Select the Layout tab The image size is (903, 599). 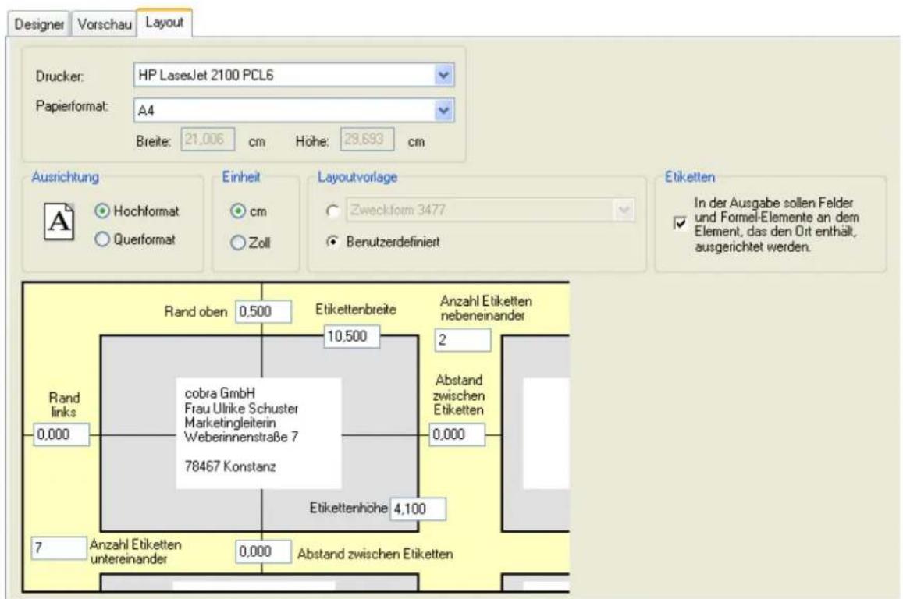click(x=164, y=23)
